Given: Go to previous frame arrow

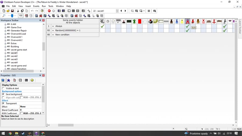Looking at the screenshot, I should (x=121, y=11).
